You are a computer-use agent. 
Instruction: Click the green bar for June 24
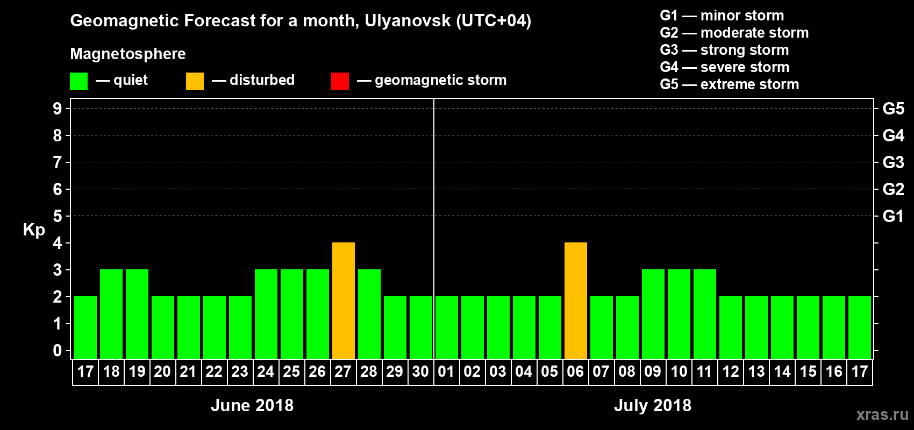pos(266,314)
